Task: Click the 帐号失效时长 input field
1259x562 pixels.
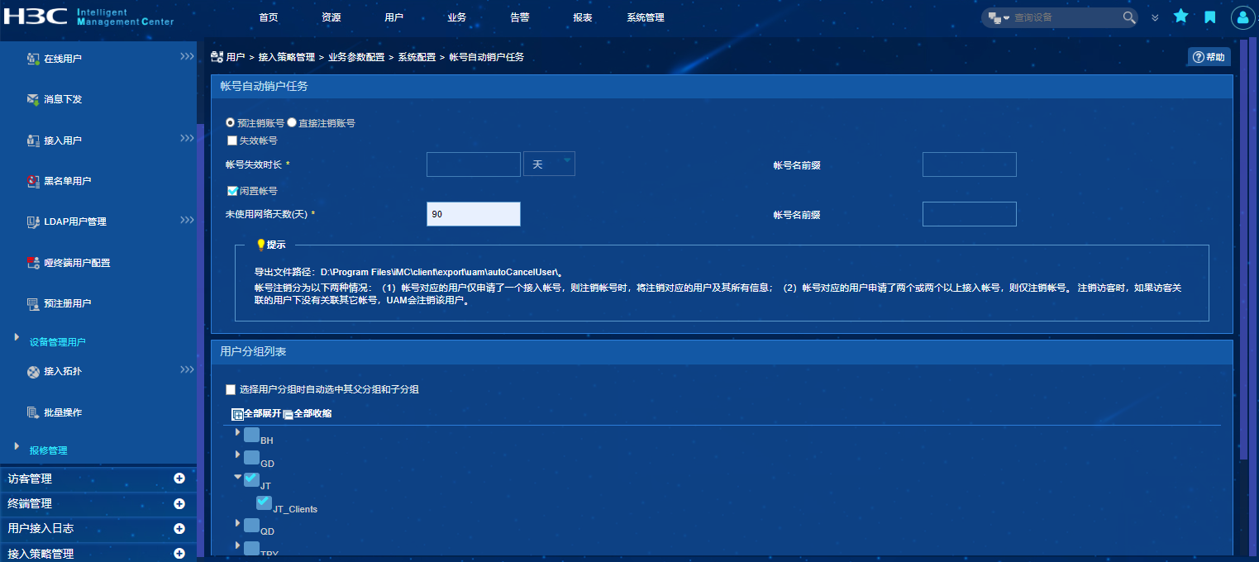Action: [474, 164]
